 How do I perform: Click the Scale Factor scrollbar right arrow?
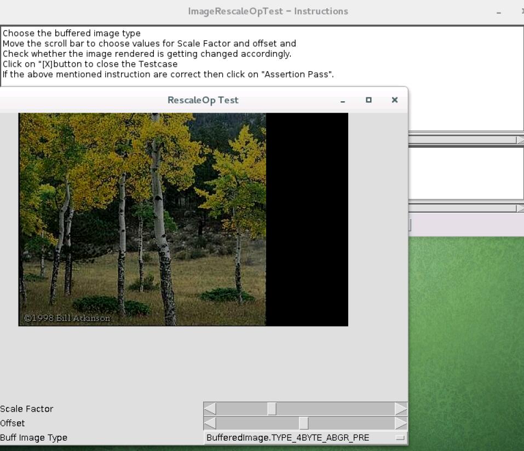tap(401, 409)
